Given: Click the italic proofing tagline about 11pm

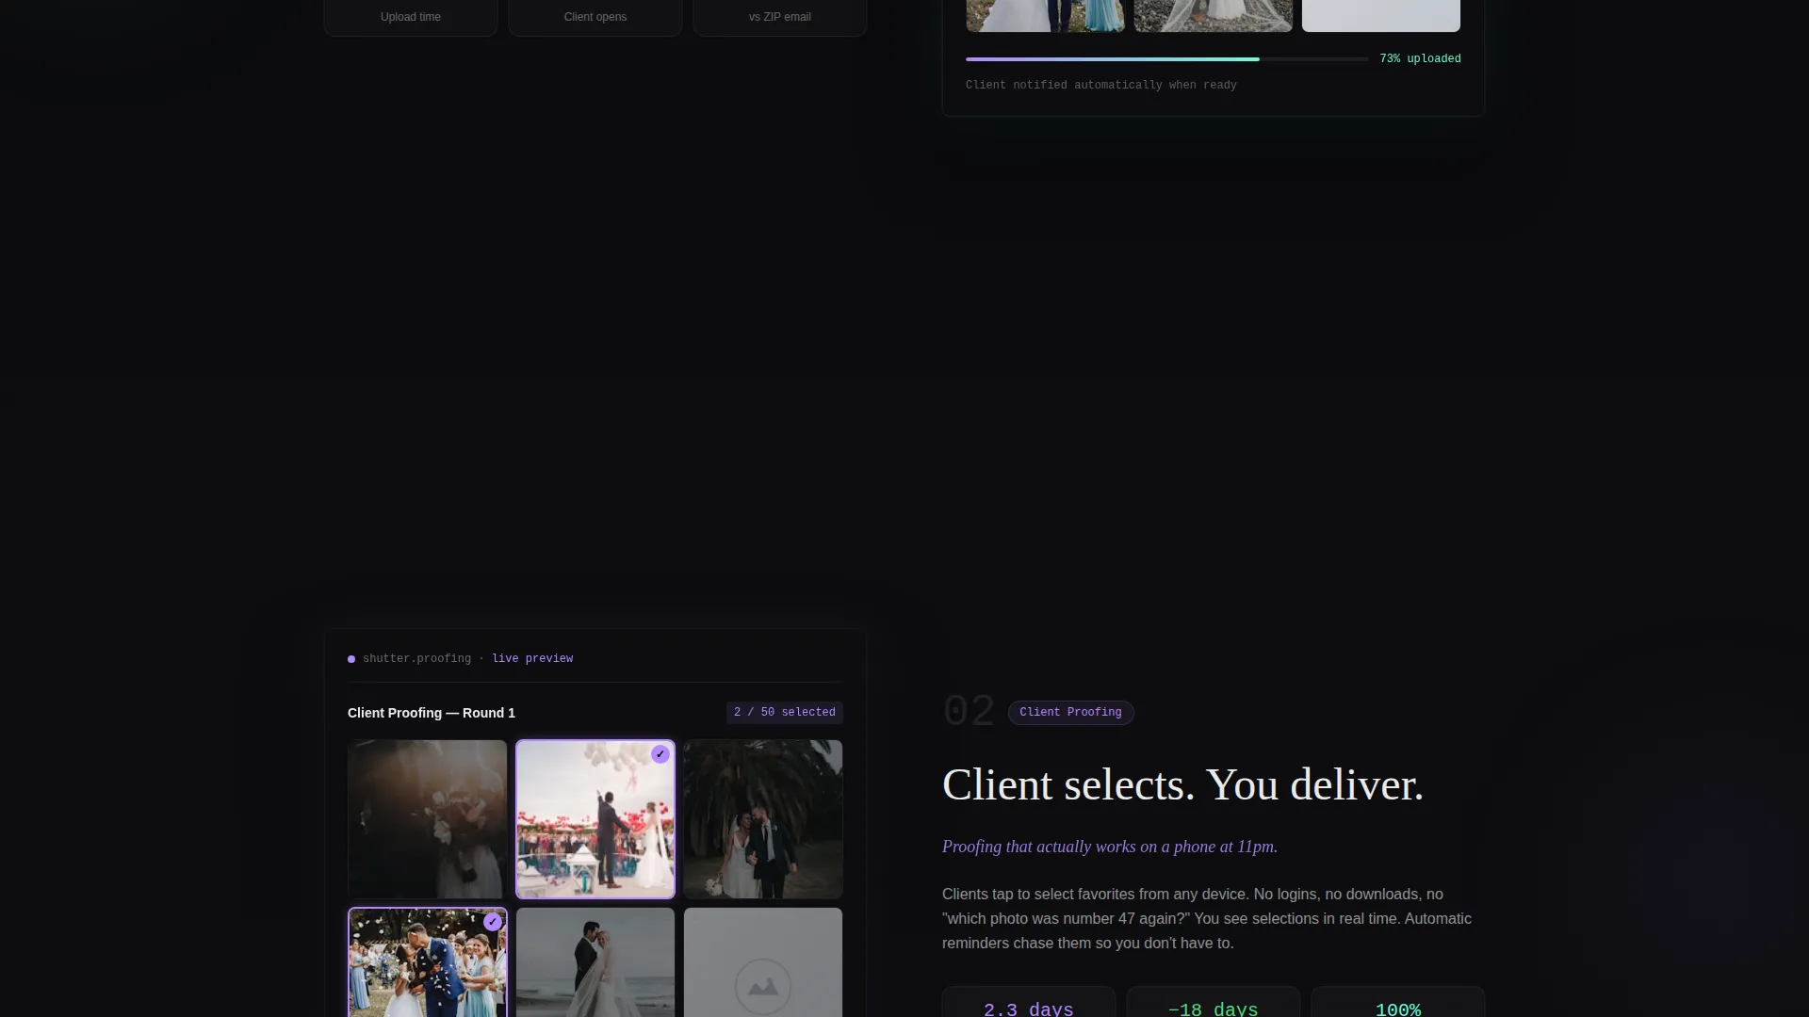Looking at the screenshot, I should click(x=1110, y=847).
